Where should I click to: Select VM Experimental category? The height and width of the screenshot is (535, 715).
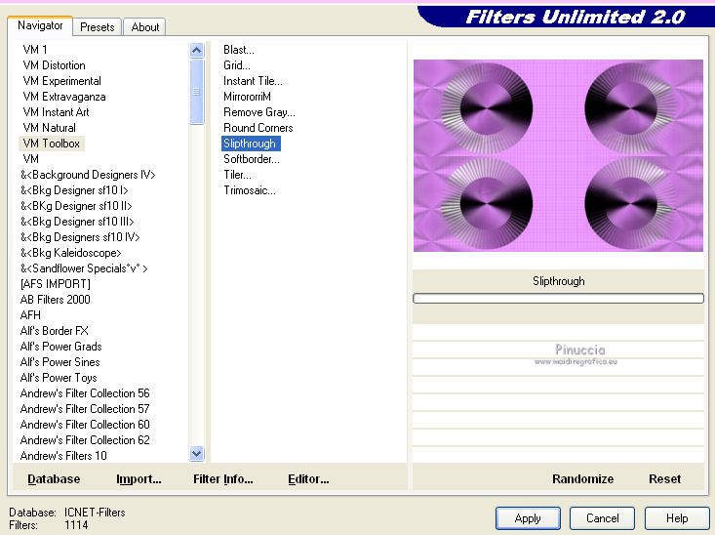coord(62,81)
